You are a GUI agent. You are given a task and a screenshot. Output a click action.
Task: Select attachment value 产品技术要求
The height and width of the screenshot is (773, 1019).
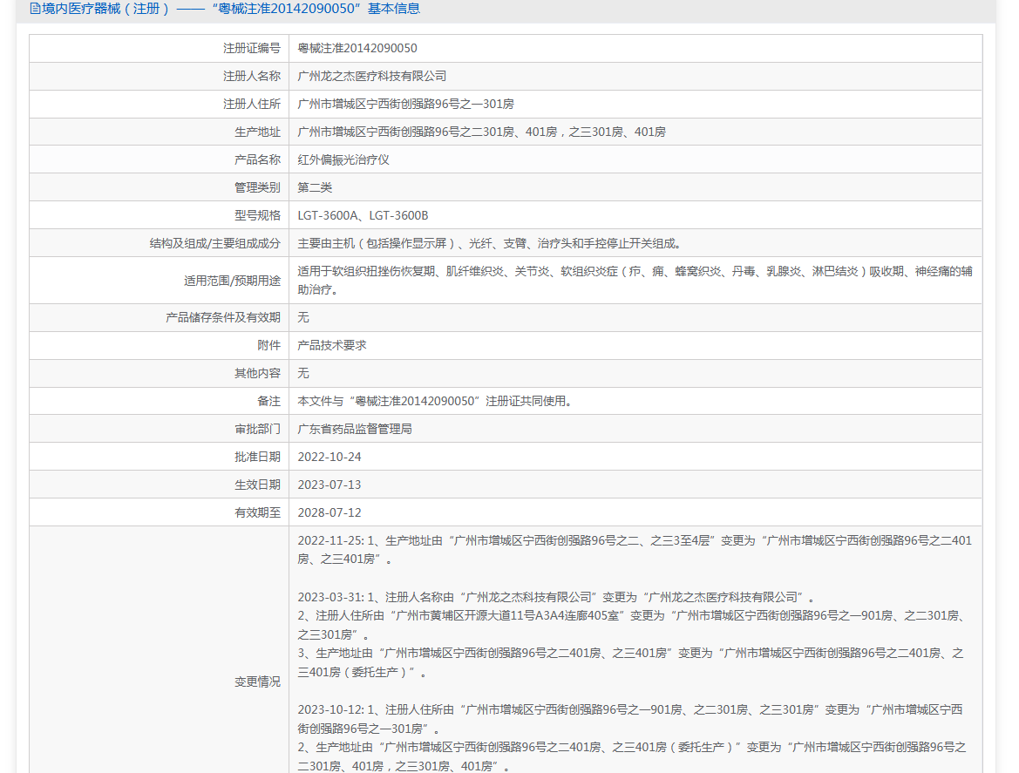332,346
